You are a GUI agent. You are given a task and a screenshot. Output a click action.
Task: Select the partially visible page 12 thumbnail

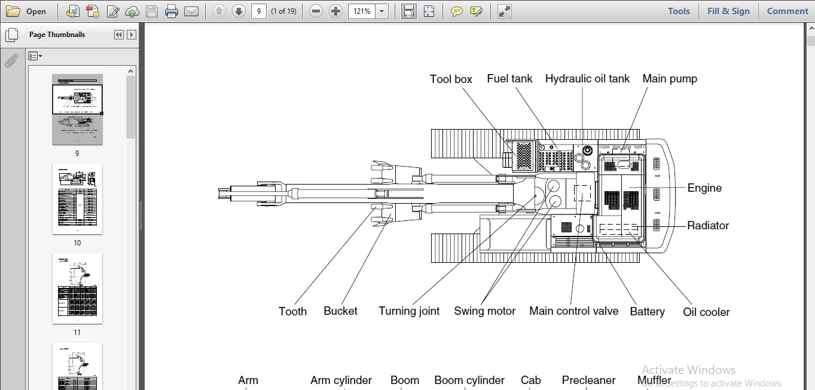click(x=77, y=366)
